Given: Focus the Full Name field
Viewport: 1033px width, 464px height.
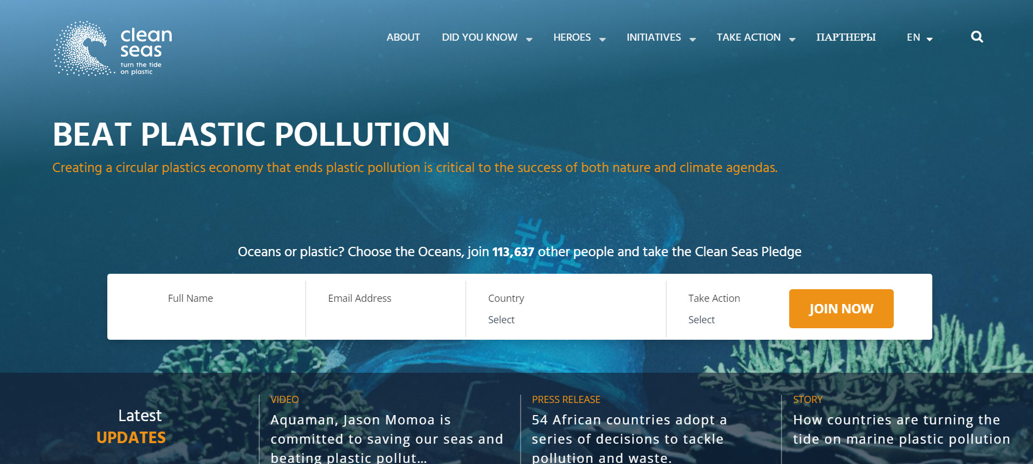Looking at the screenshot, I should tap(207, 308).
